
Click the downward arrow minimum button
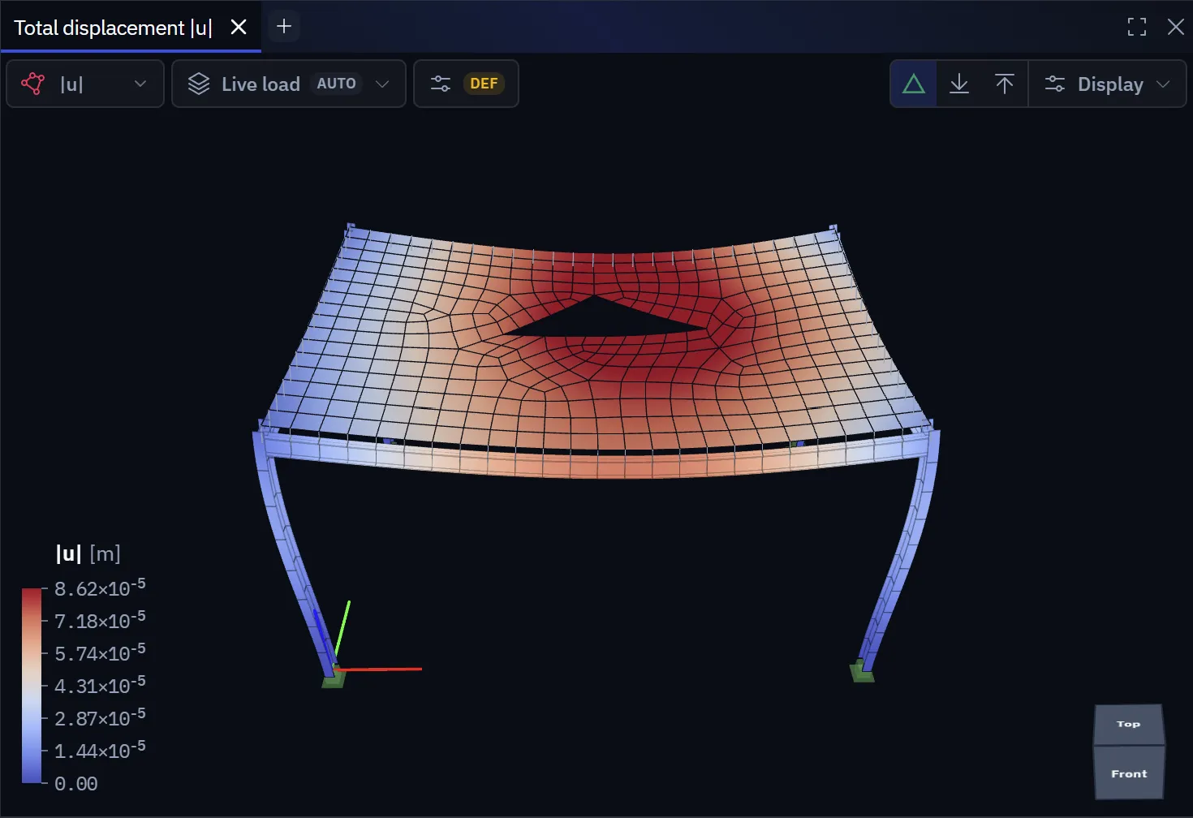(x=959, y=84)
